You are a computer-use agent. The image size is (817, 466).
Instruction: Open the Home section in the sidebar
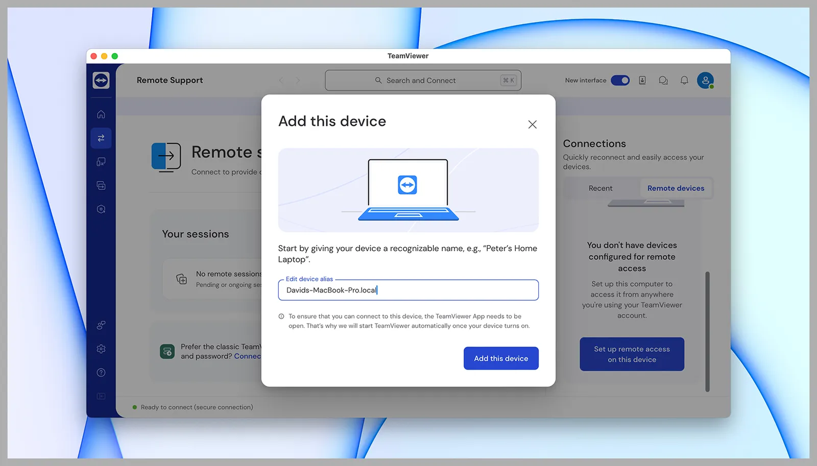tap(101, 114)
